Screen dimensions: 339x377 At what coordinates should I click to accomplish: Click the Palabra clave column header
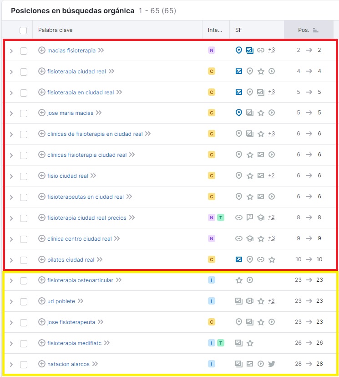(x=56, y=30)
